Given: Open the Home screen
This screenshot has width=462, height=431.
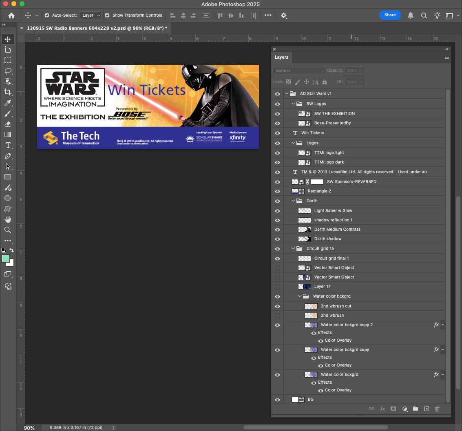Looking at the screenshot, I should [x=11, y=15].
